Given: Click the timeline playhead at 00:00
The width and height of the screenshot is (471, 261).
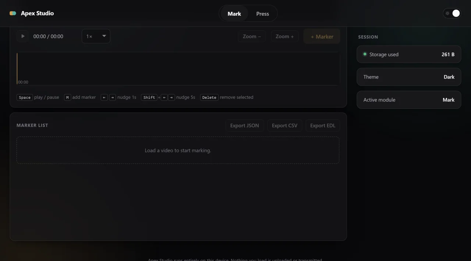Looking at the screenshot, I should coord(17,69).
